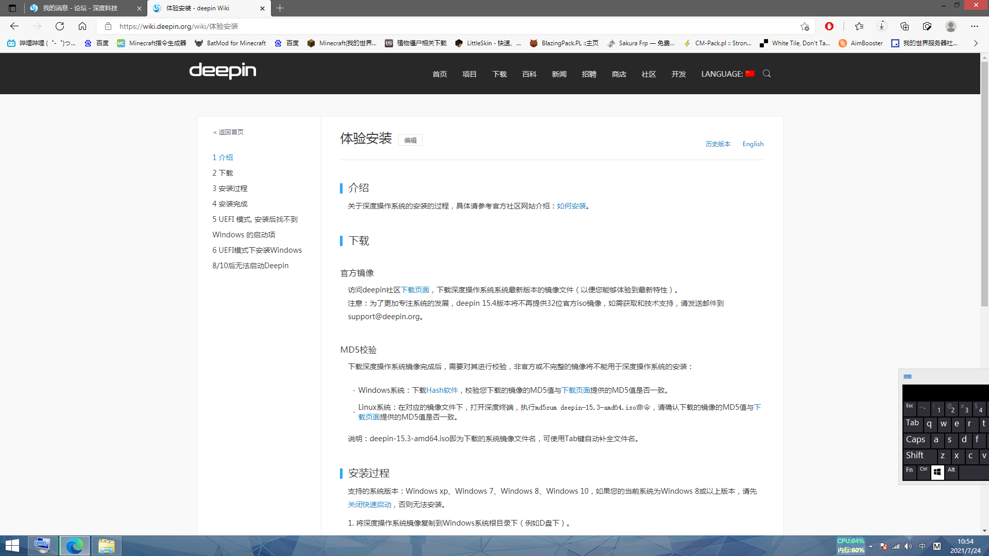
Task: Open the 下载 navigation menu item
Action: pyautogui.click(x=499, y=74)
